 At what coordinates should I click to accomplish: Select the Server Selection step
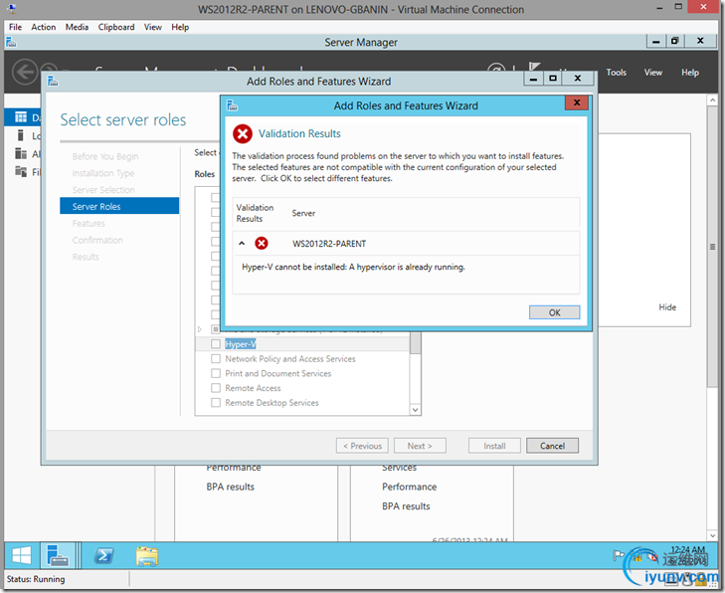[103, 190]
